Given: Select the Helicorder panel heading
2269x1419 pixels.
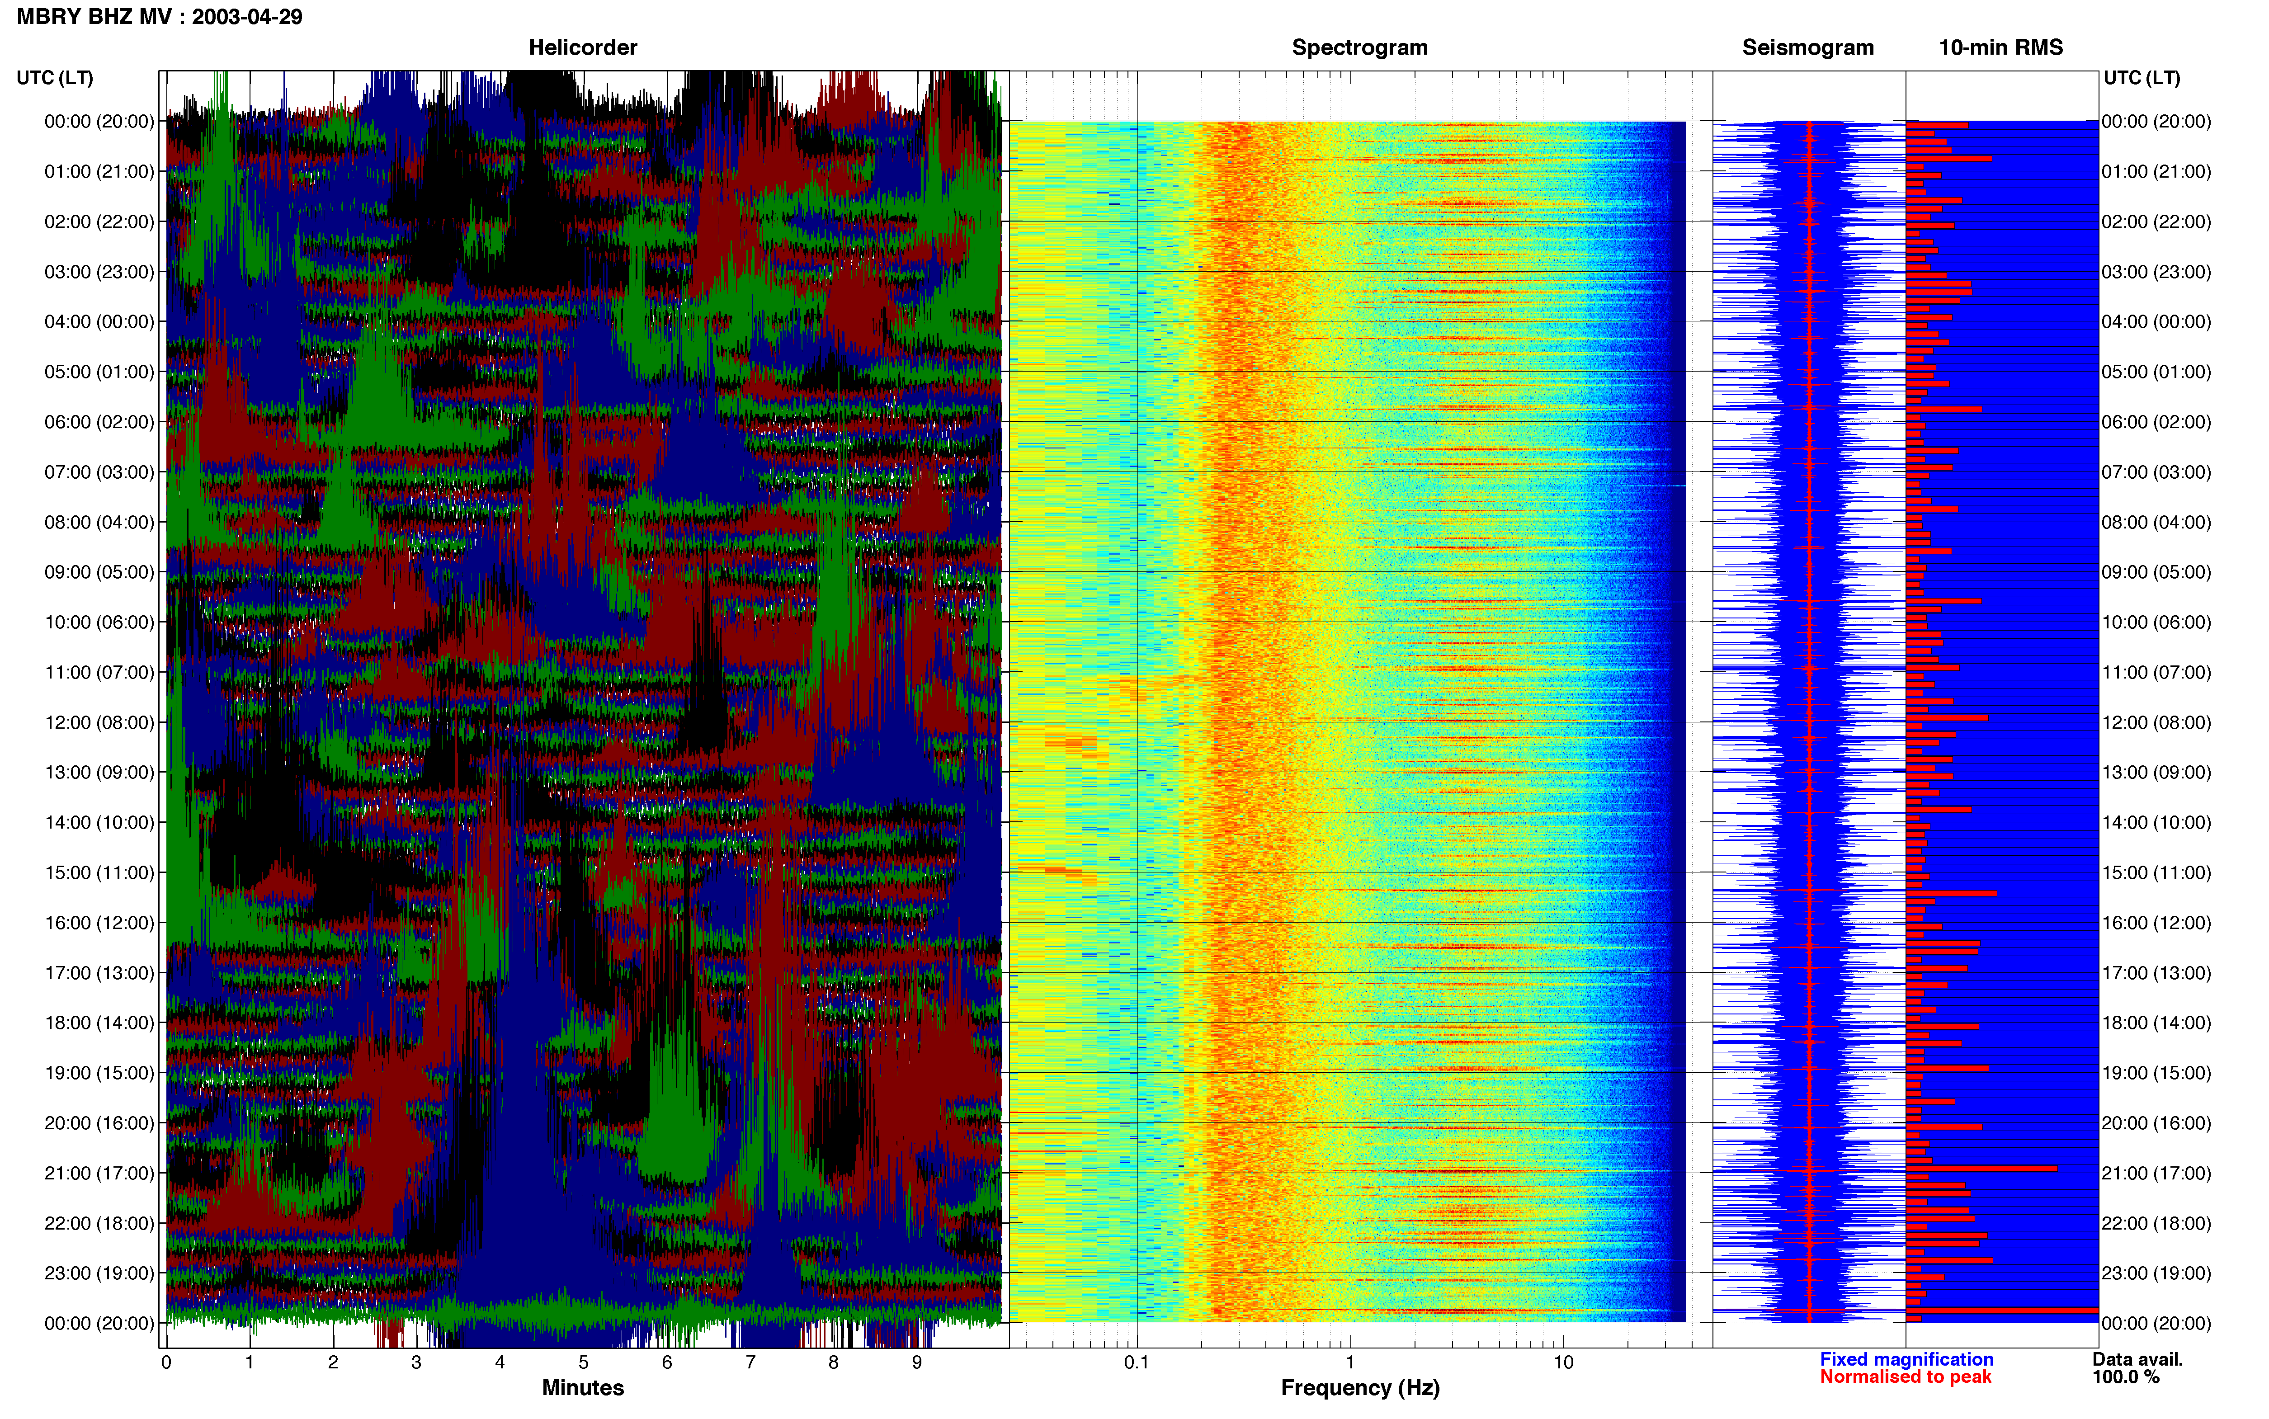Looking at the screenshot, I should tap(583, 48).
